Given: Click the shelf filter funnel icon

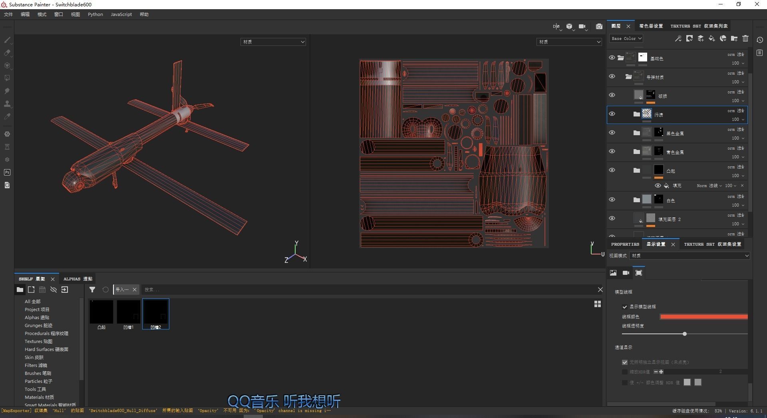Looking at the screenshot, I should click(x=92, y=290).
